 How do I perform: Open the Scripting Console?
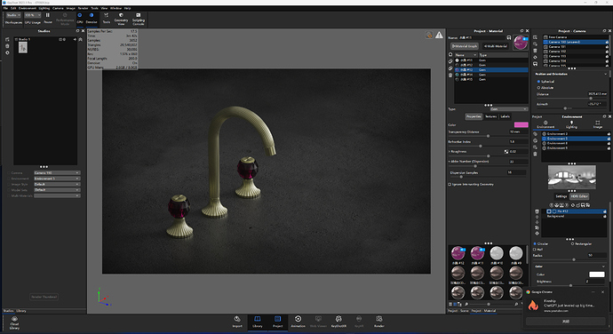(x=139, y=19)
